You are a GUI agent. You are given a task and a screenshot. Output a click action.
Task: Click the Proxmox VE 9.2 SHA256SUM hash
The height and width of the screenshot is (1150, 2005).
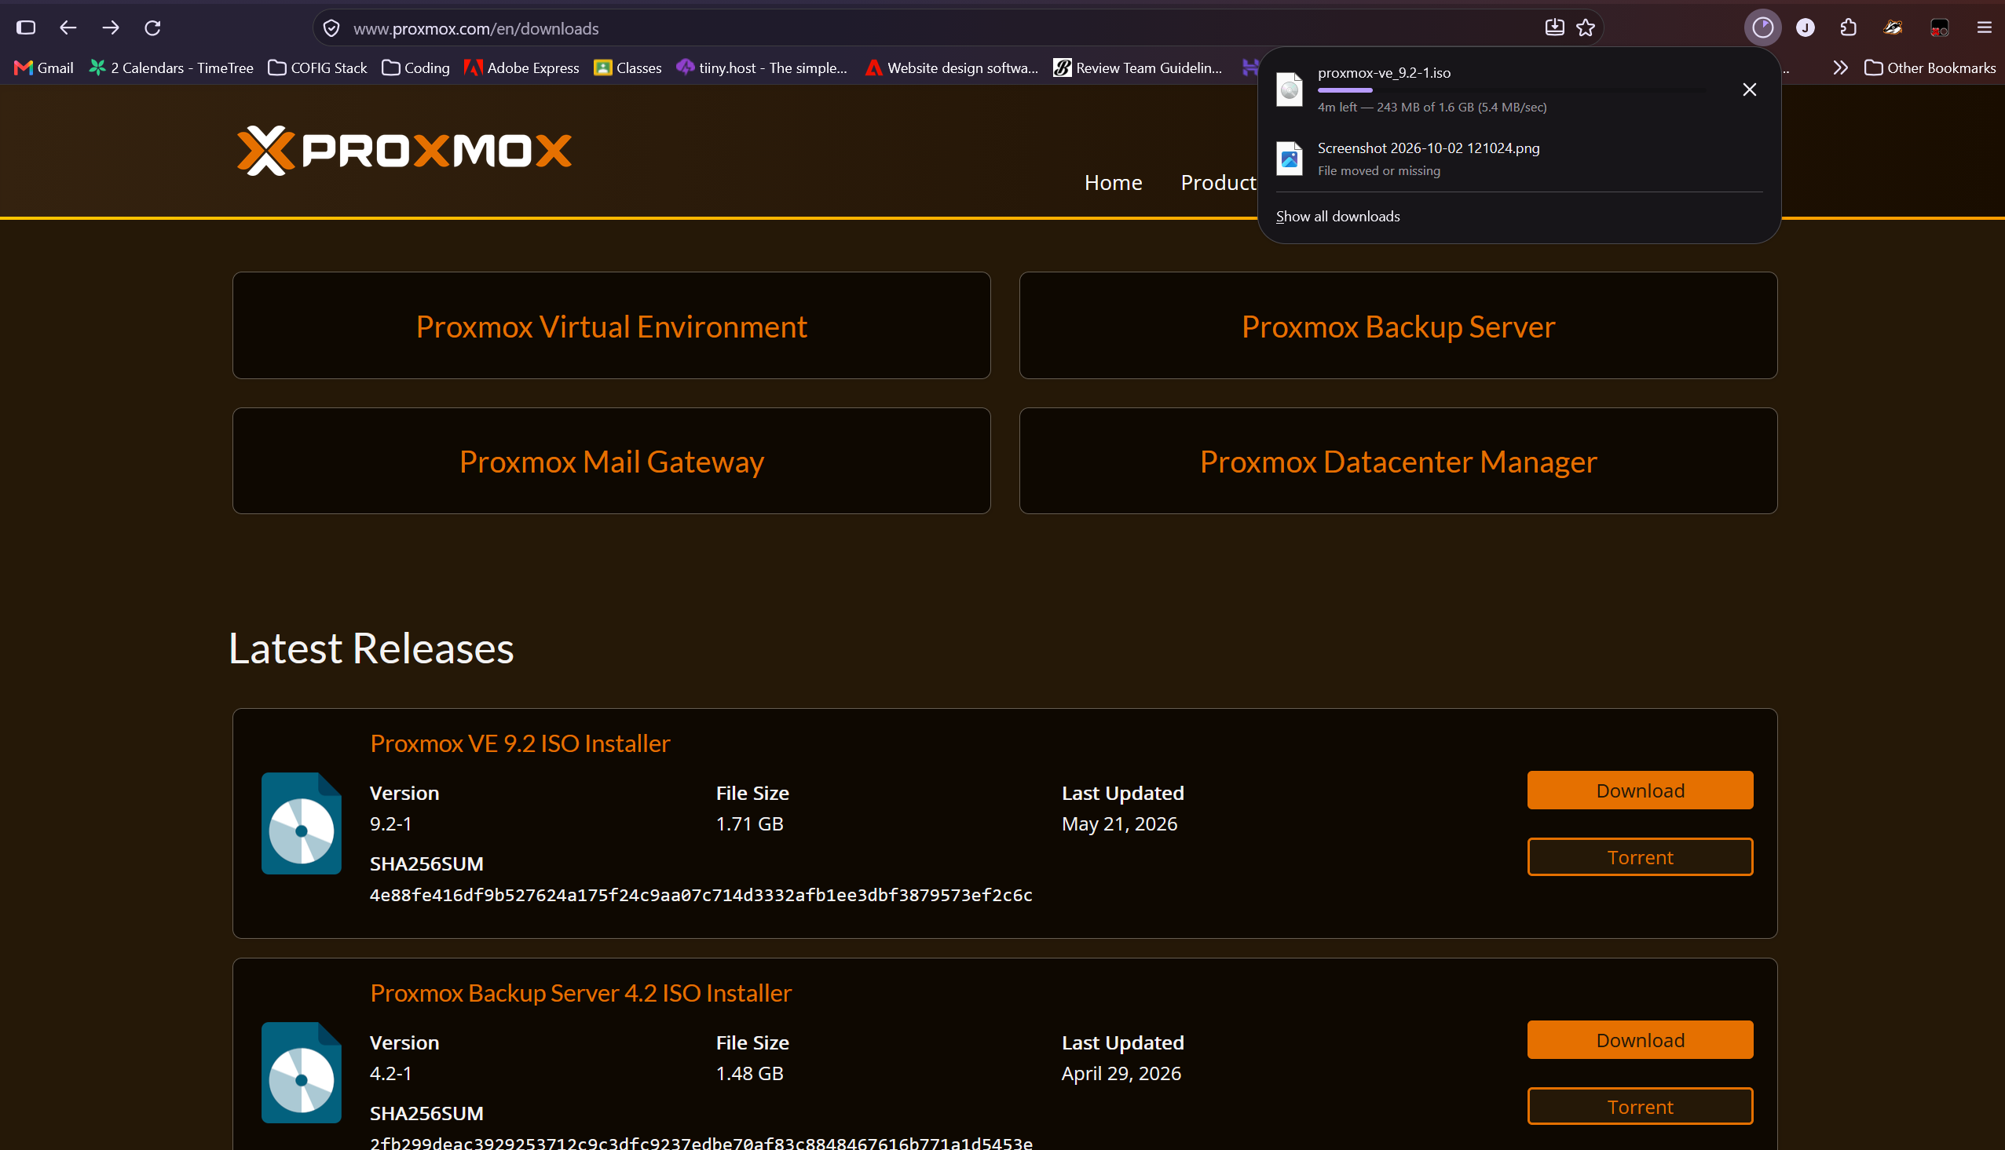click(701, 895)
